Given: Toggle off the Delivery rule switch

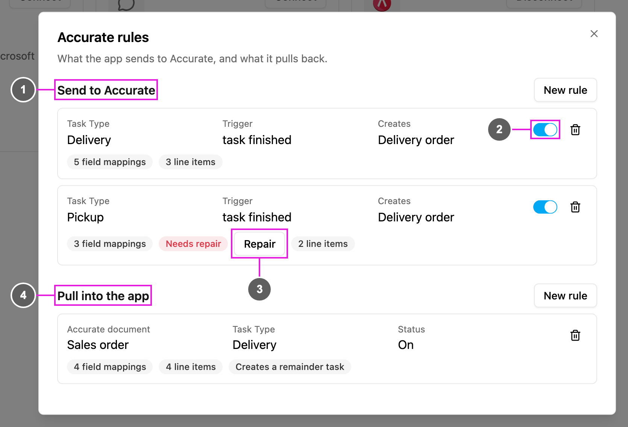Looking at the screenshot, I should pyautogui.click(x=545, y=130).
